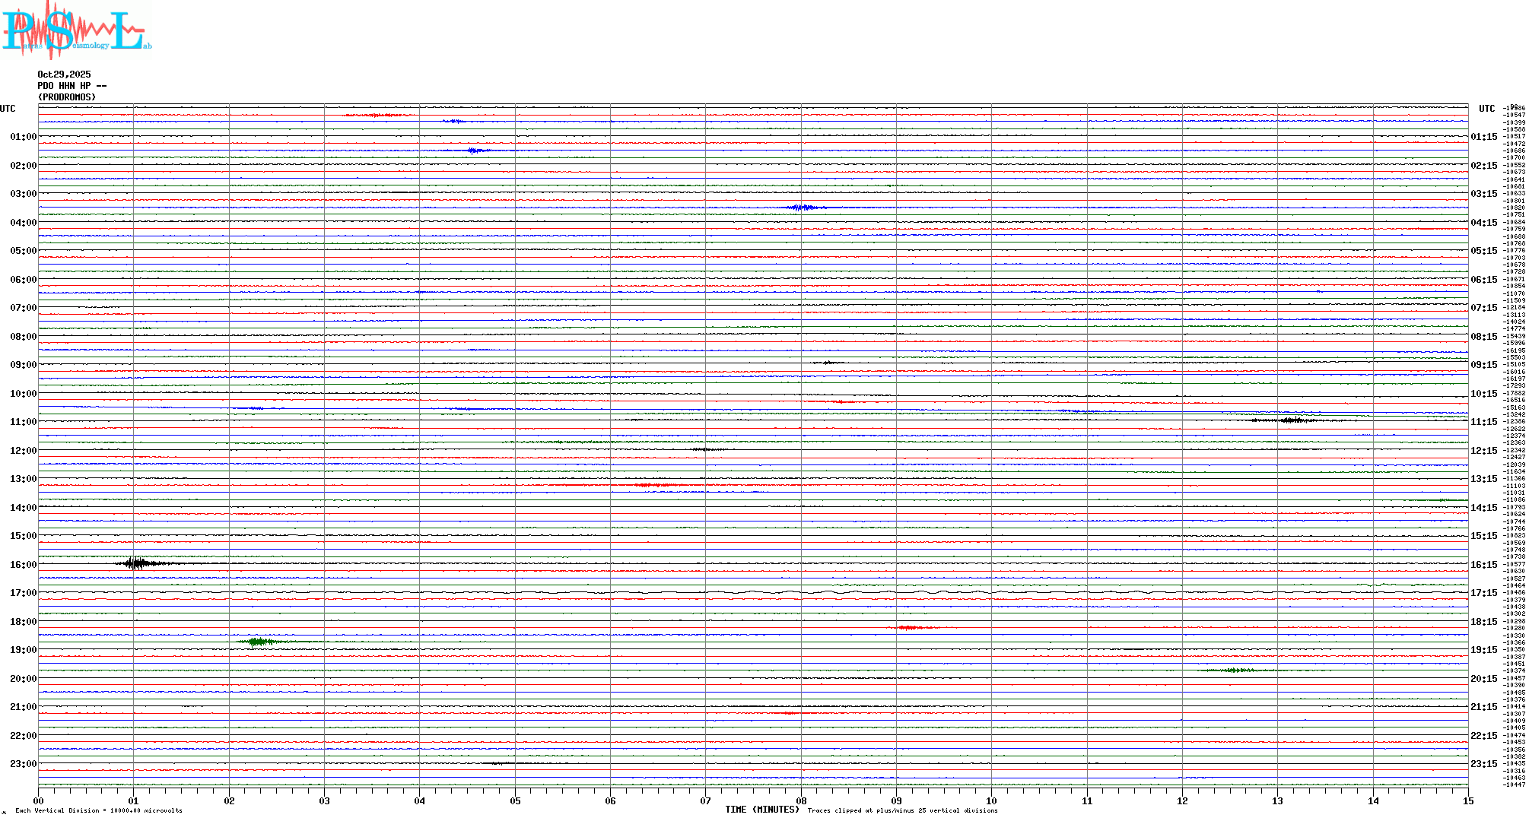Click the large black seismic event at 16:00

pos(137,563)
